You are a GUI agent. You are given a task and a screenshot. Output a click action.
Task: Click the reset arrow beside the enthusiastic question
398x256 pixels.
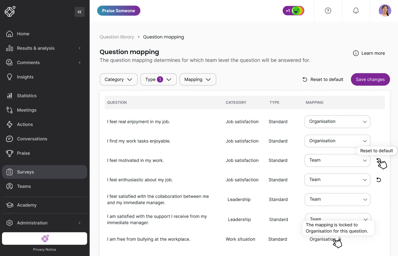point(379,180)
